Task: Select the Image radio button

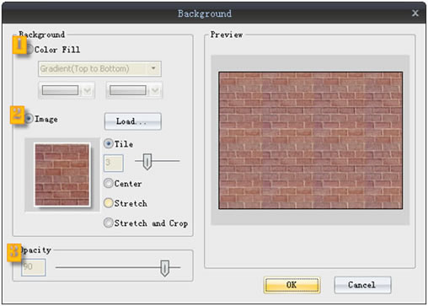Action: pyautogui.click(x=29, y=119)
